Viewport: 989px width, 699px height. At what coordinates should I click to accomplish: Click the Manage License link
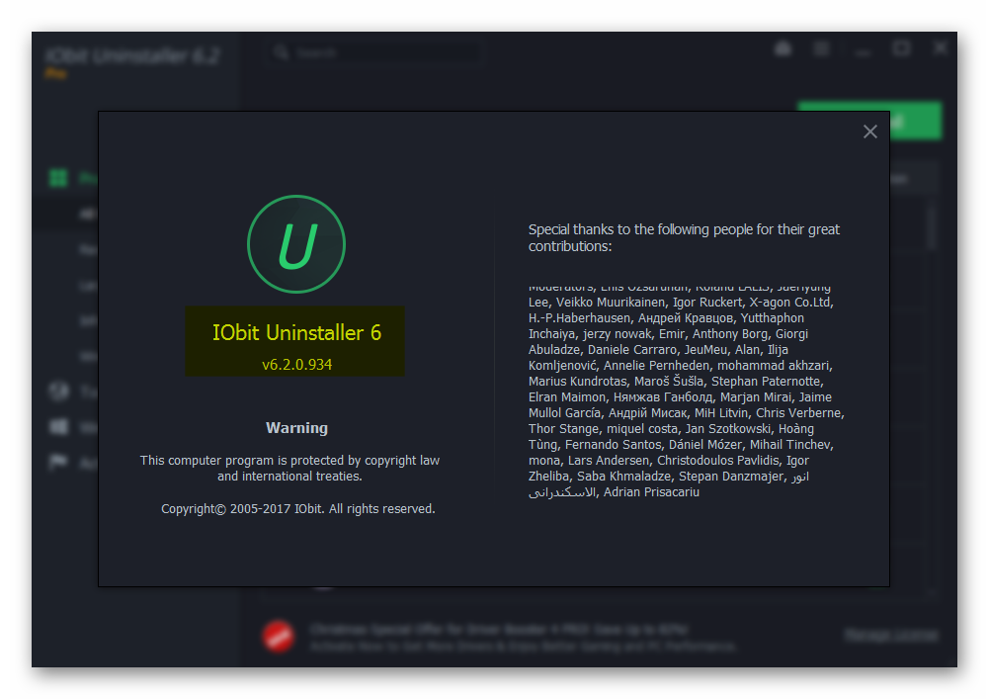coord(891,635)
